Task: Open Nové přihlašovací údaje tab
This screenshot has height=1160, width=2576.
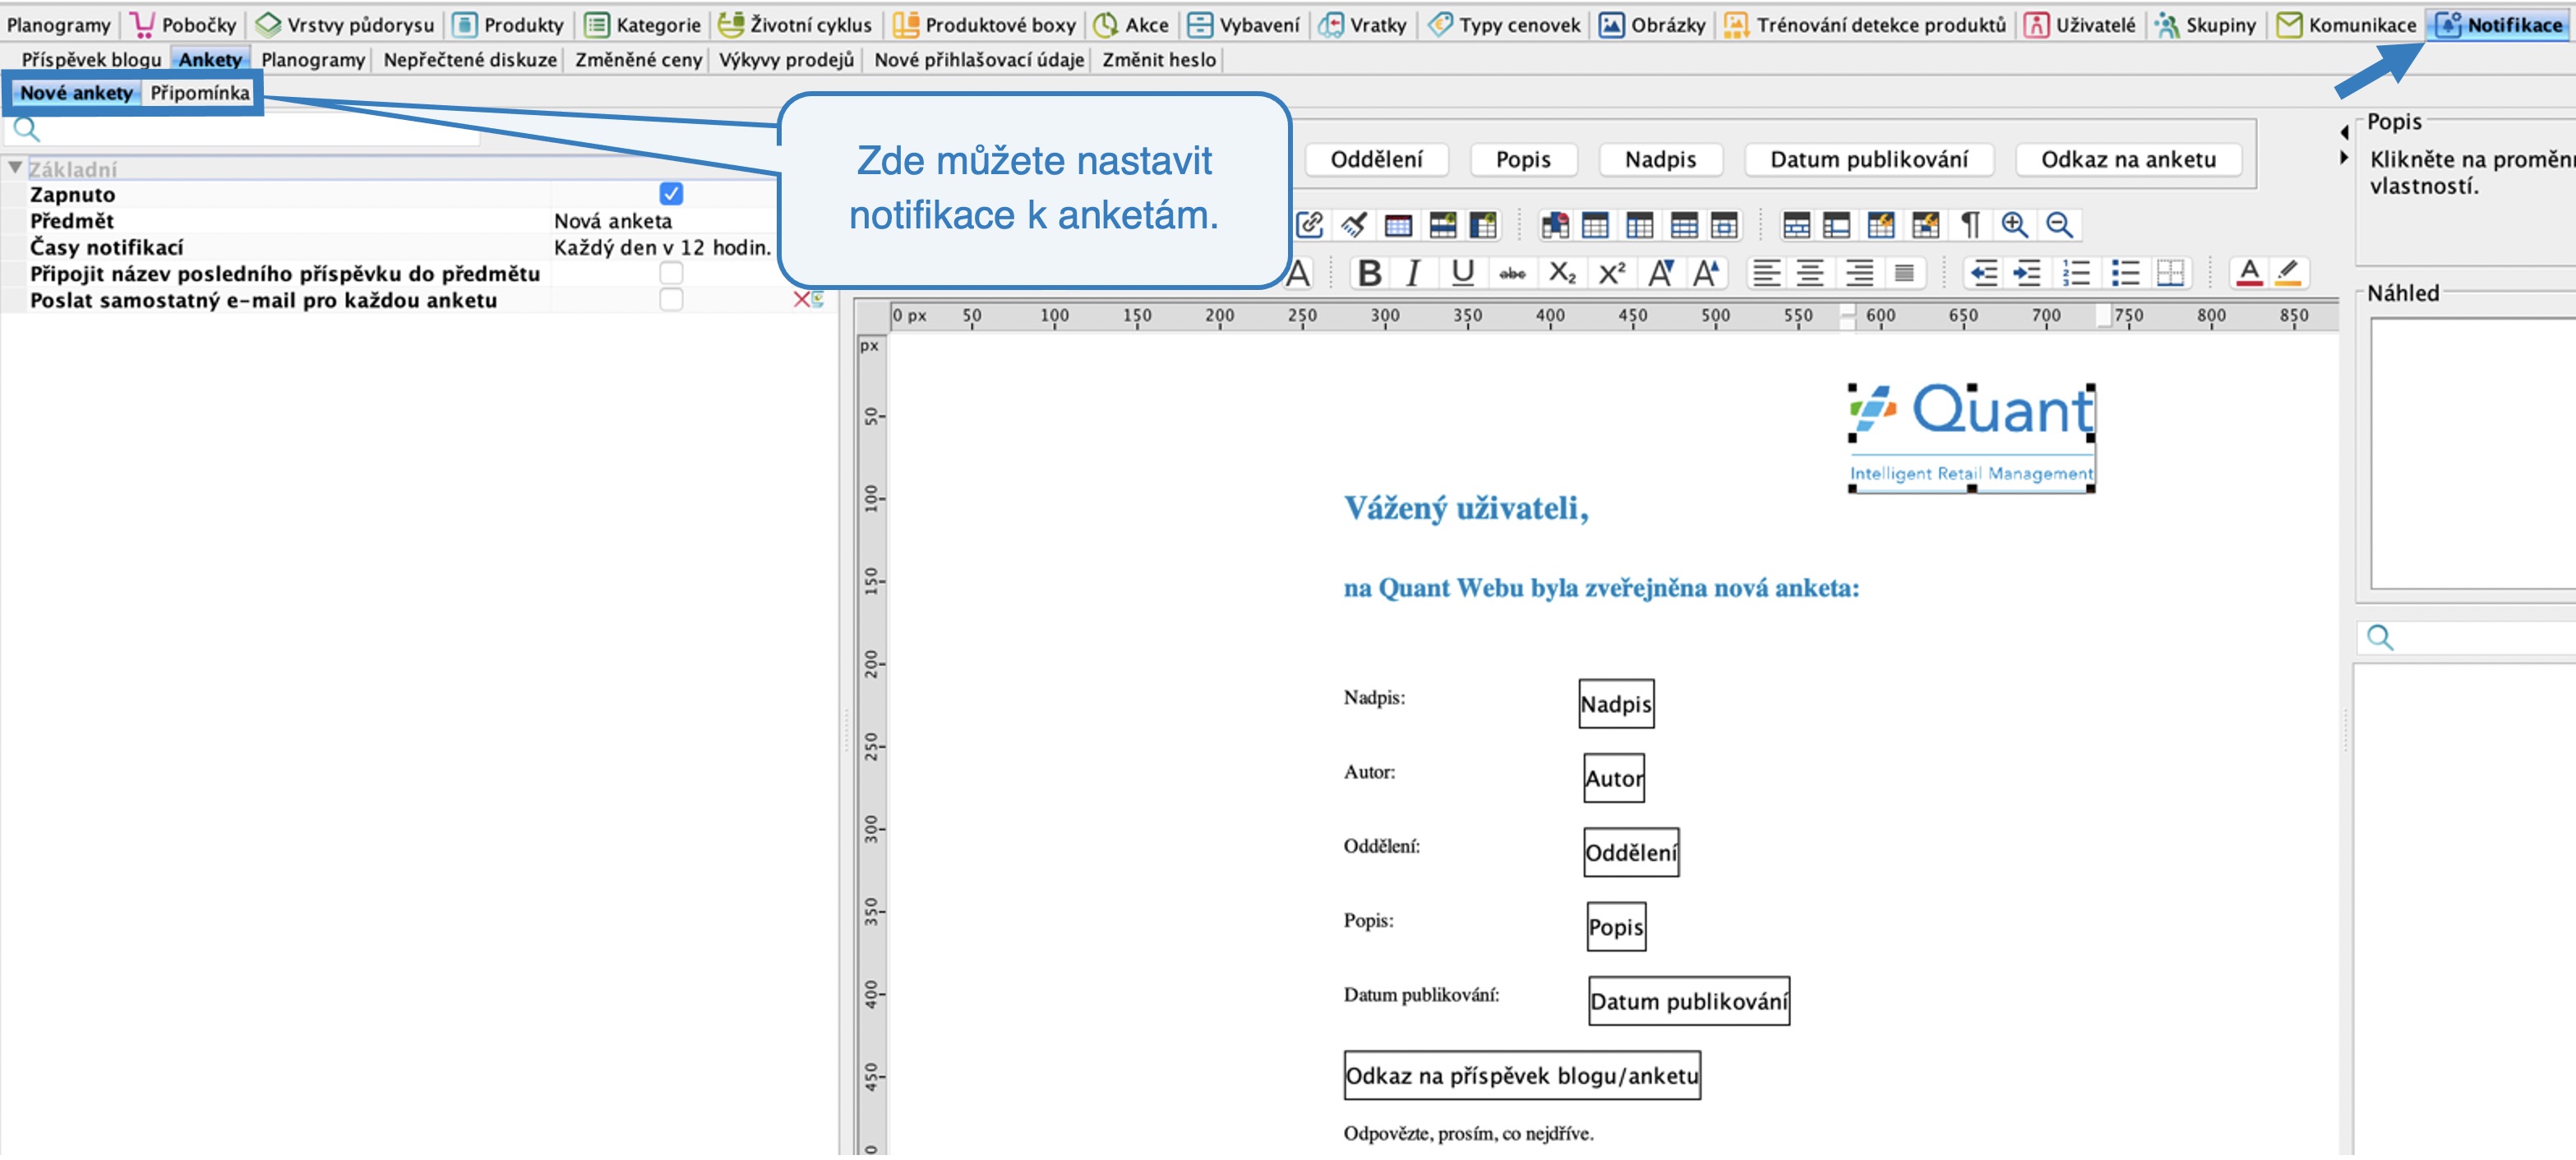Action: tap(979, 60)
